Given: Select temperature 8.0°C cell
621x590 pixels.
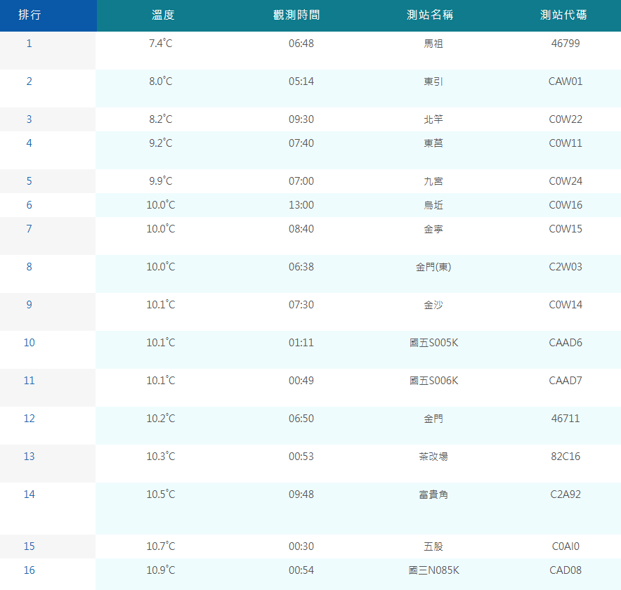Looking at the screenshot, I should pos(161,81).
